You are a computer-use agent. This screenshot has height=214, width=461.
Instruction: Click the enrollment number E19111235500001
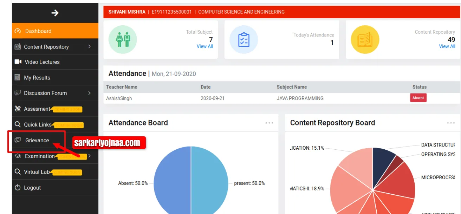172,12
